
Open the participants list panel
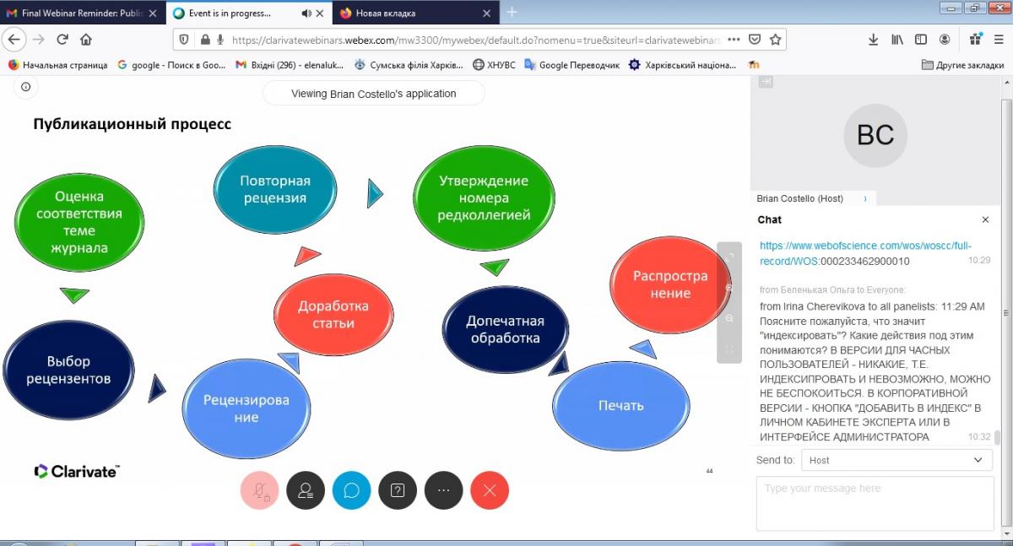[x=306, y=490]
